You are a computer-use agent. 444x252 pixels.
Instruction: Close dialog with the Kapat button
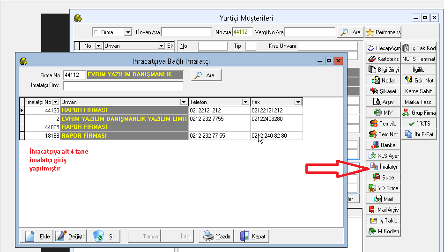[253, 237]
